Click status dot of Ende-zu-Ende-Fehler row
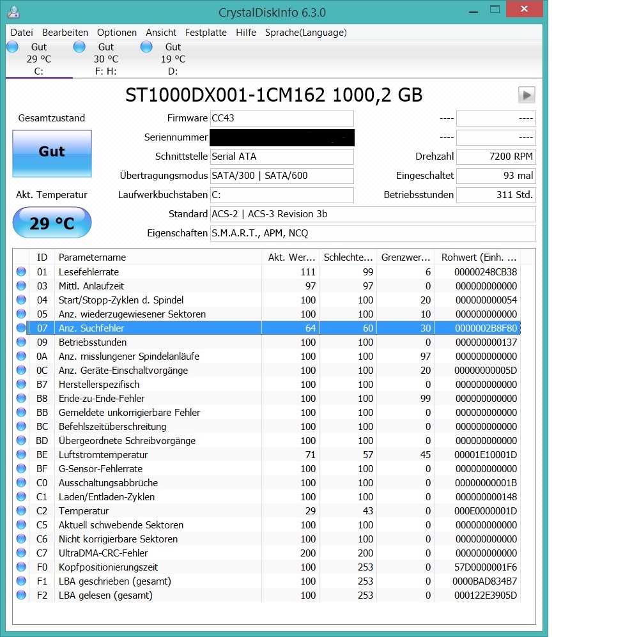639x637 pixels. tap(21, 398)
